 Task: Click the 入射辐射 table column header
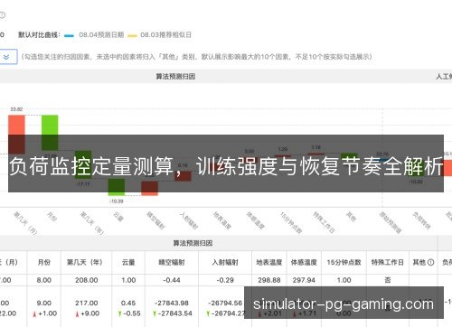pos(225,262)
